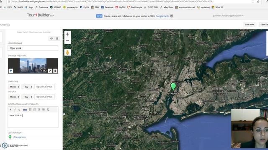Toggle location preview eye icon
Viewport: 268px width, 150px height.
click(x=52, y=38)
